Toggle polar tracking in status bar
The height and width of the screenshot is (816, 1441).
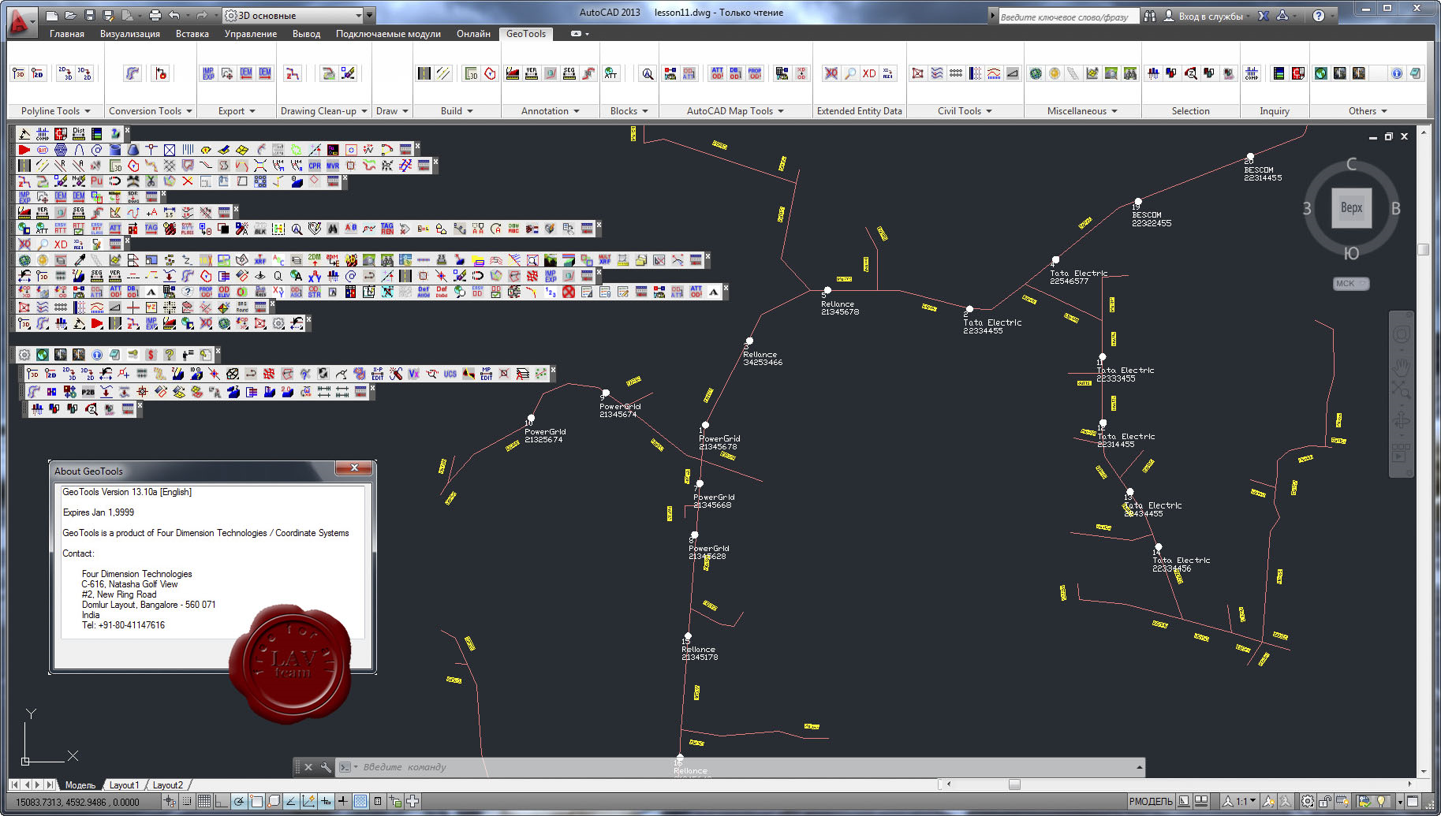click(239, 802)
